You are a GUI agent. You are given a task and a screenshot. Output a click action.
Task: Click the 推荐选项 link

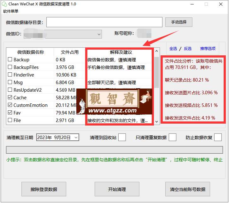click(208, 49)
